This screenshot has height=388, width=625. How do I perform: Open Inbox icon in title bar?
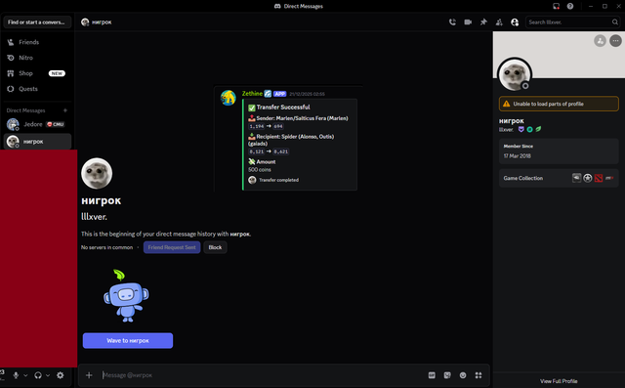click(556, 6)
